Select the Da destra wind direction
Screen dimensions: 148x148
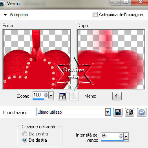(25, 140)
